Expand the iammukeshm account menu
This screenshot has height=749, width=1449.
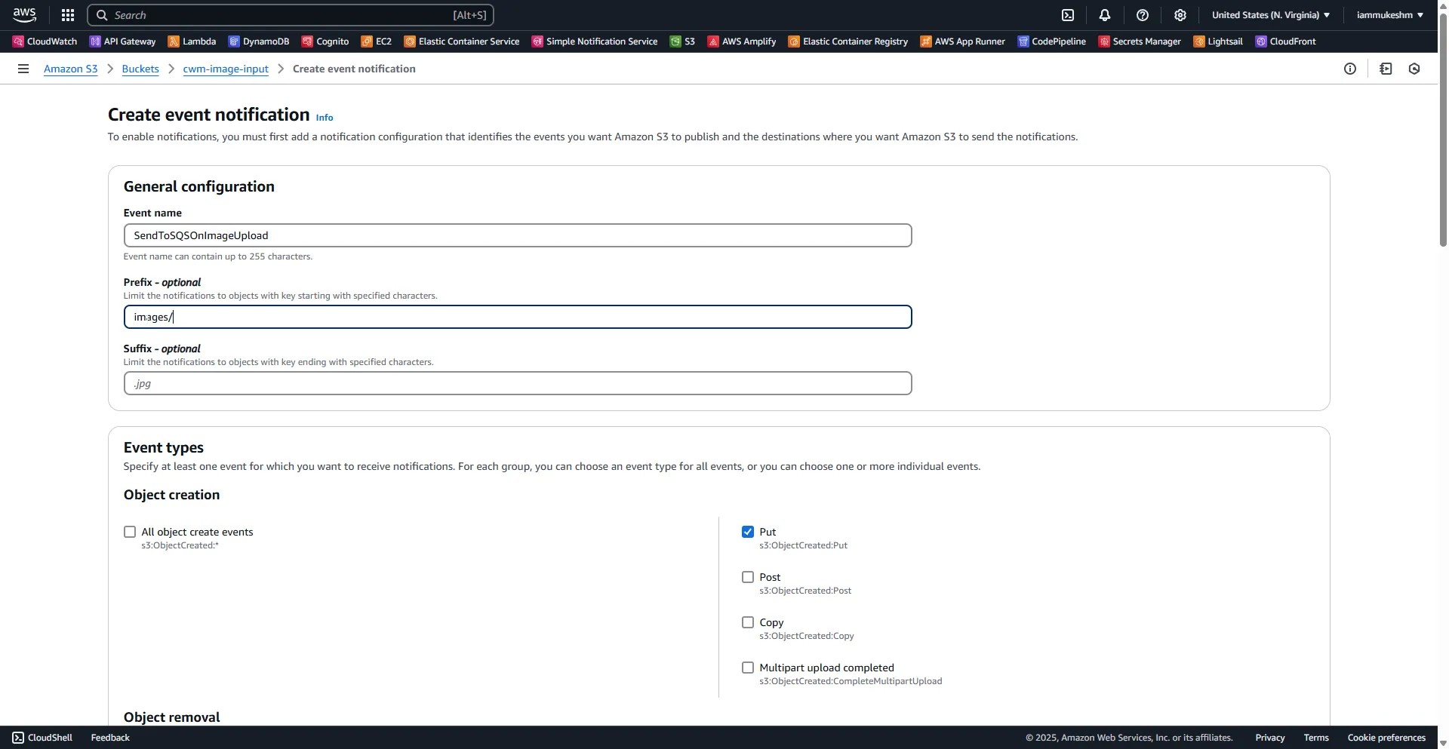click(x=1390, y=14)
